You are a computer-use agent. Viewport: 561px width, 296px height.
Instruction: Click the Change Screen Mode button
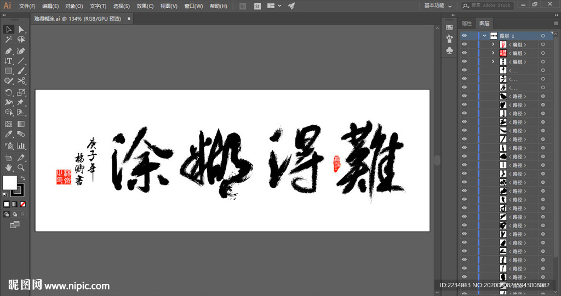point(15,225)
